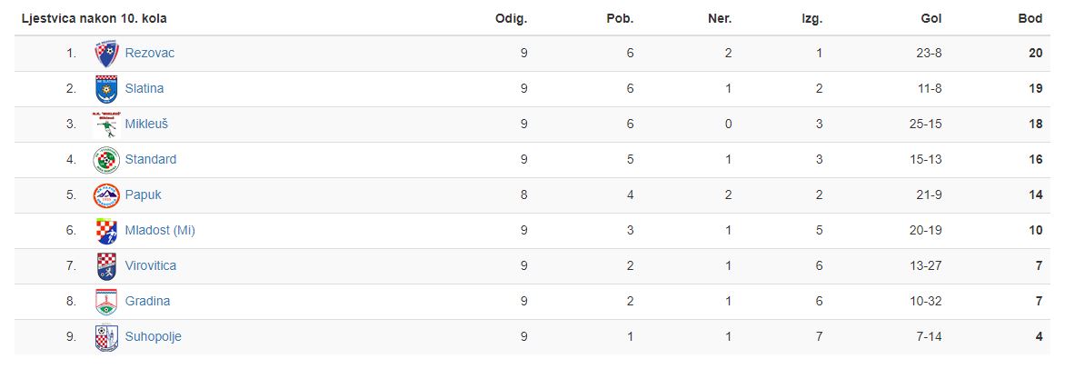This screenshot has height=369, width=1075.
Task: Click the Mikleuš club logo
Action: point(106,125)
